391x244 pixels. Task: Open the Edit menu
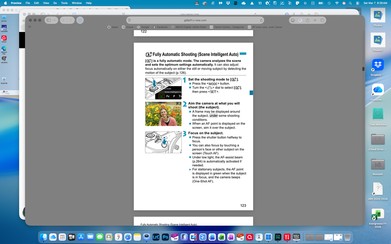point(36,3)
